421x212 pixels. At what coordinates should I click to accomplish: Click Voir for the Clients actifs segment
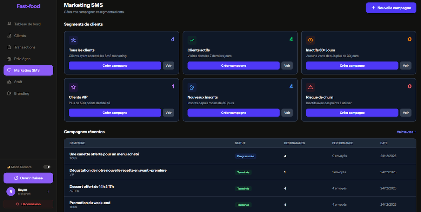click(287, 66)
